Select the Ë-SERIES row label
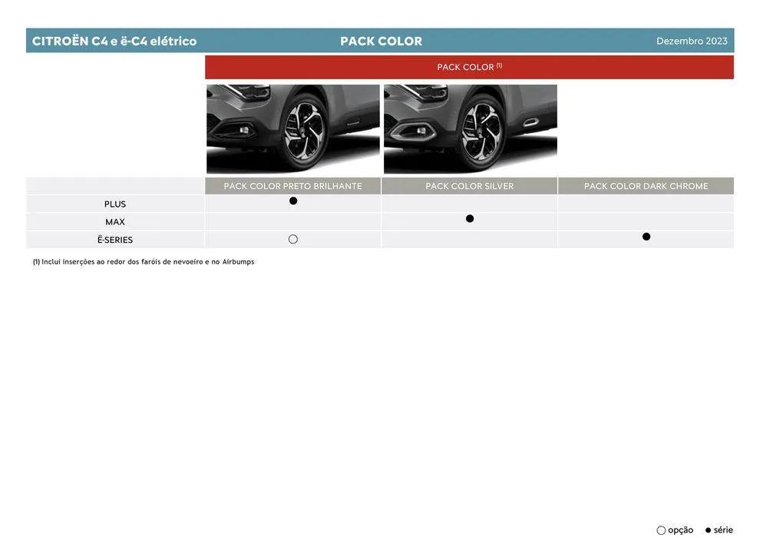The height and width of the screenshot is (538, 760). click(114, 238)
